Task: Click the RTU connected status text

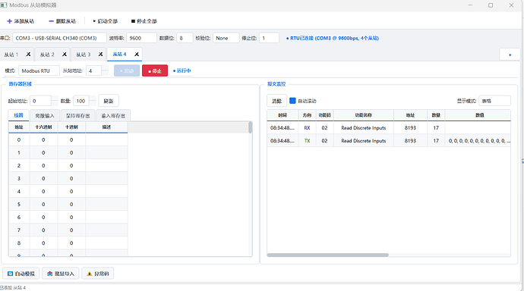Action: (x=332, y=38)
